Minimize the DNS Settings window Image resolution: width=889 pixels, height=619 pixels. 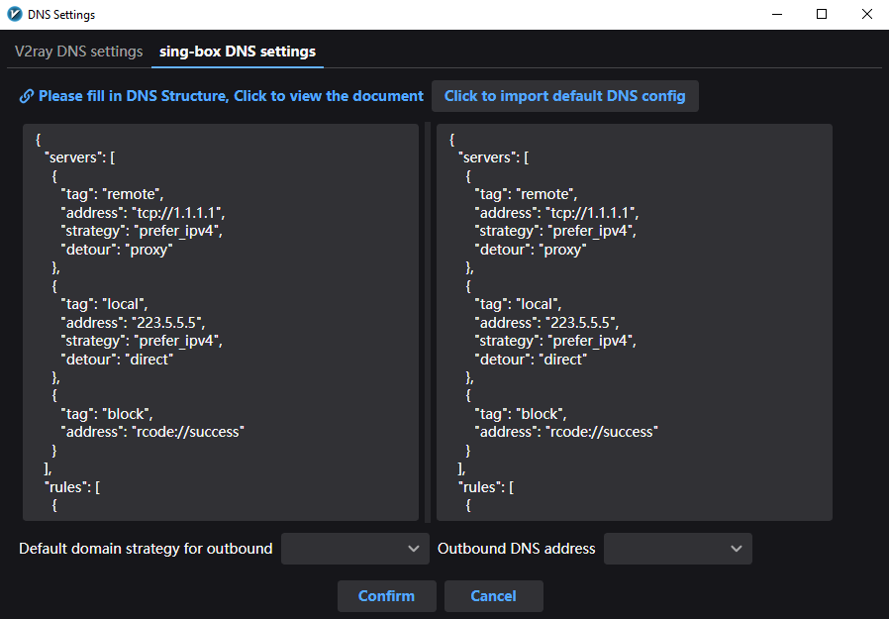coord(777,14)
